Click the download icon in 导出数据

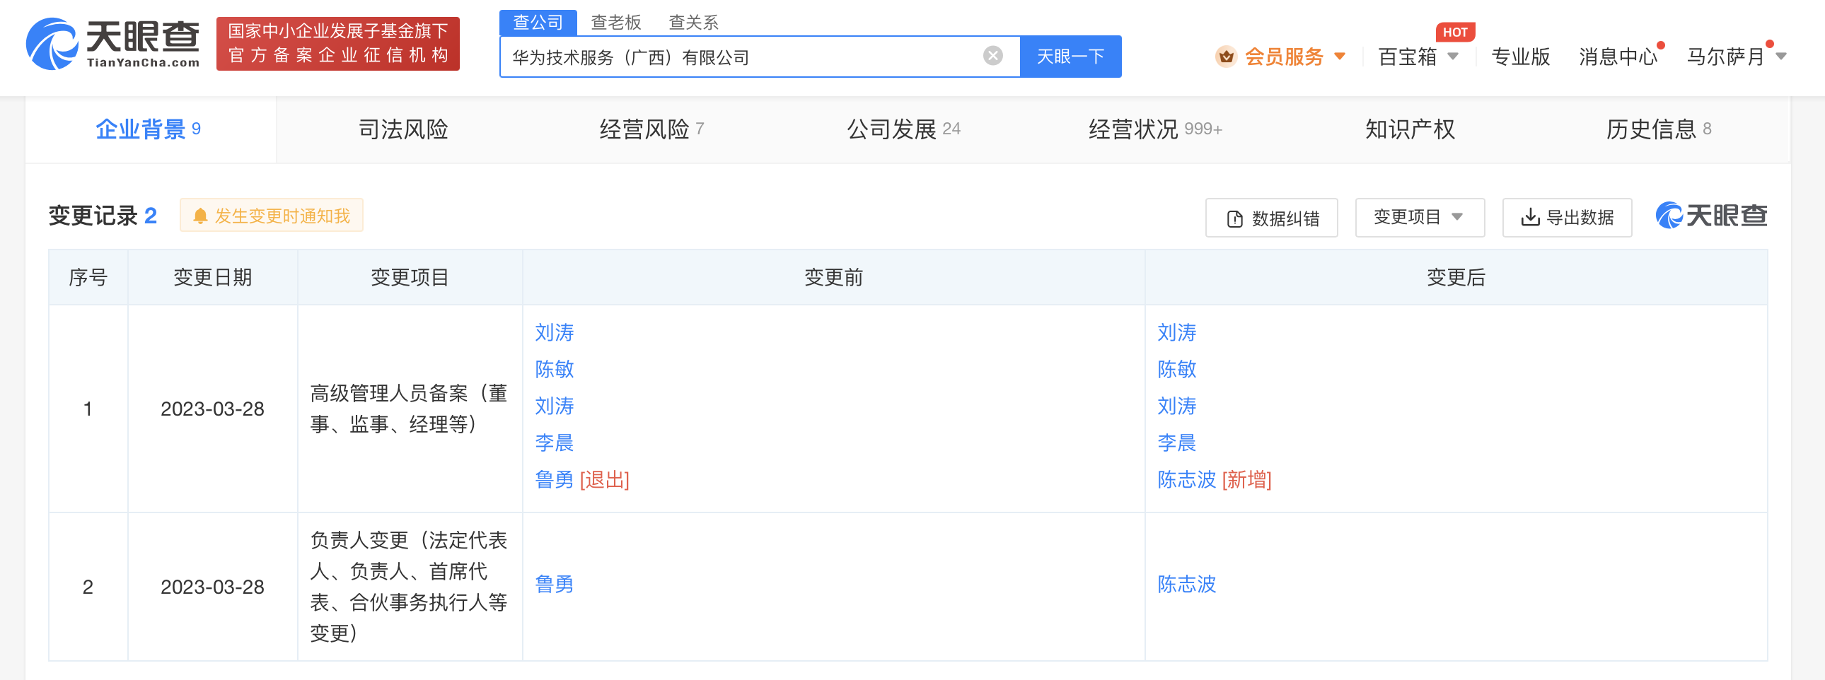coord(1530,217)
